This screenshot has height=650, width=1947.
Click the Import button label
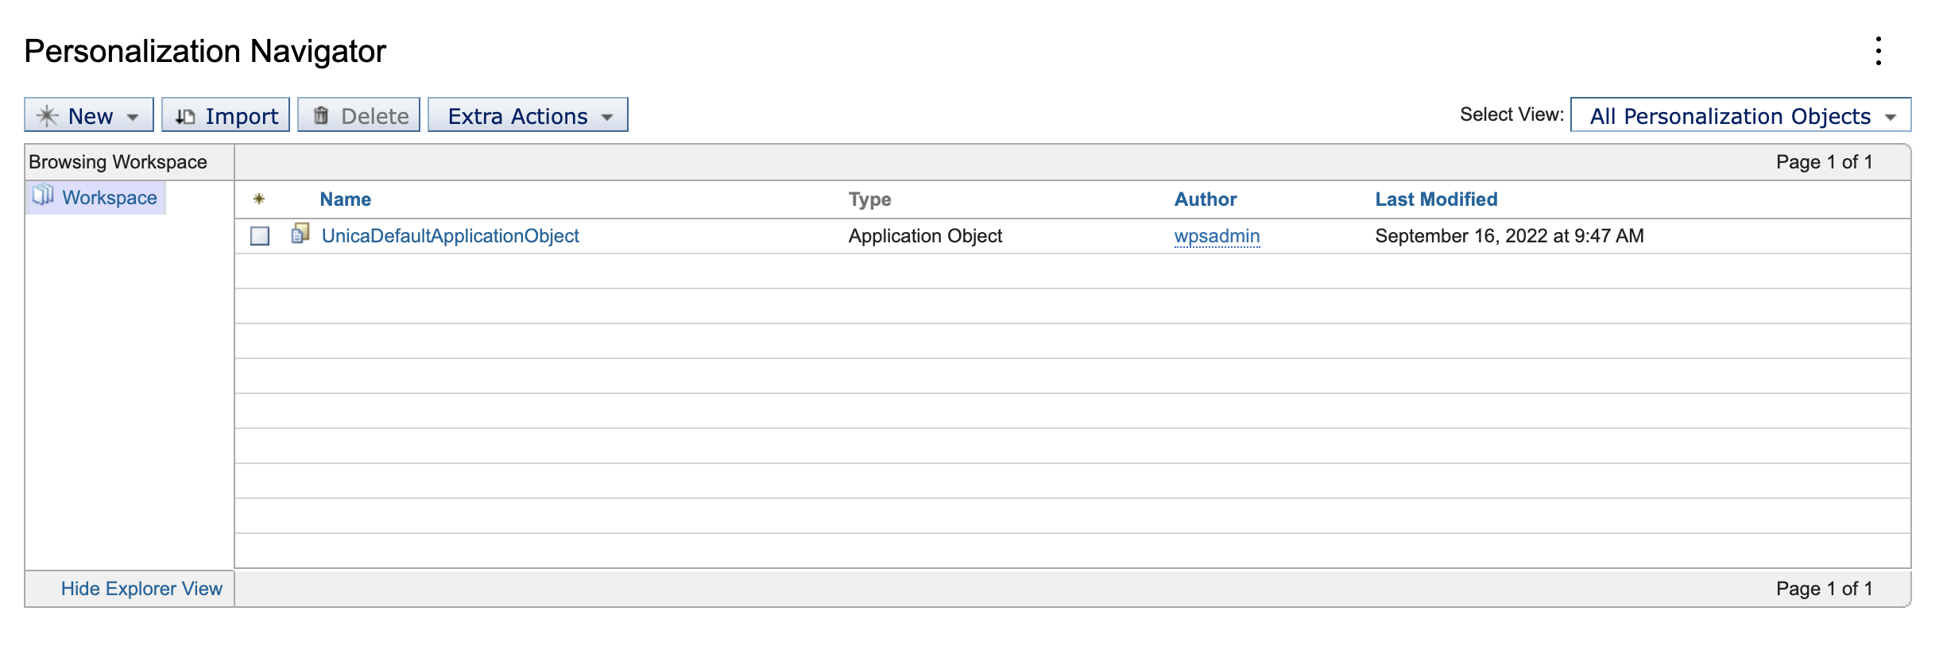pyautogui.click(x=242, y=116)
